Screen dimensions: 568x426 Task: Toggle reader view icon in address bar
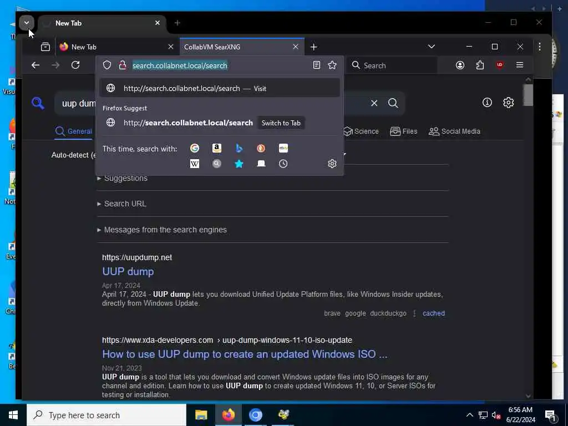coord(317,65)
